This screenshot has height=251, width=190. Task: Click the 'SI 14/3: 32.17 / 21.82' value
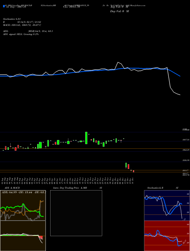pos(29,22)
